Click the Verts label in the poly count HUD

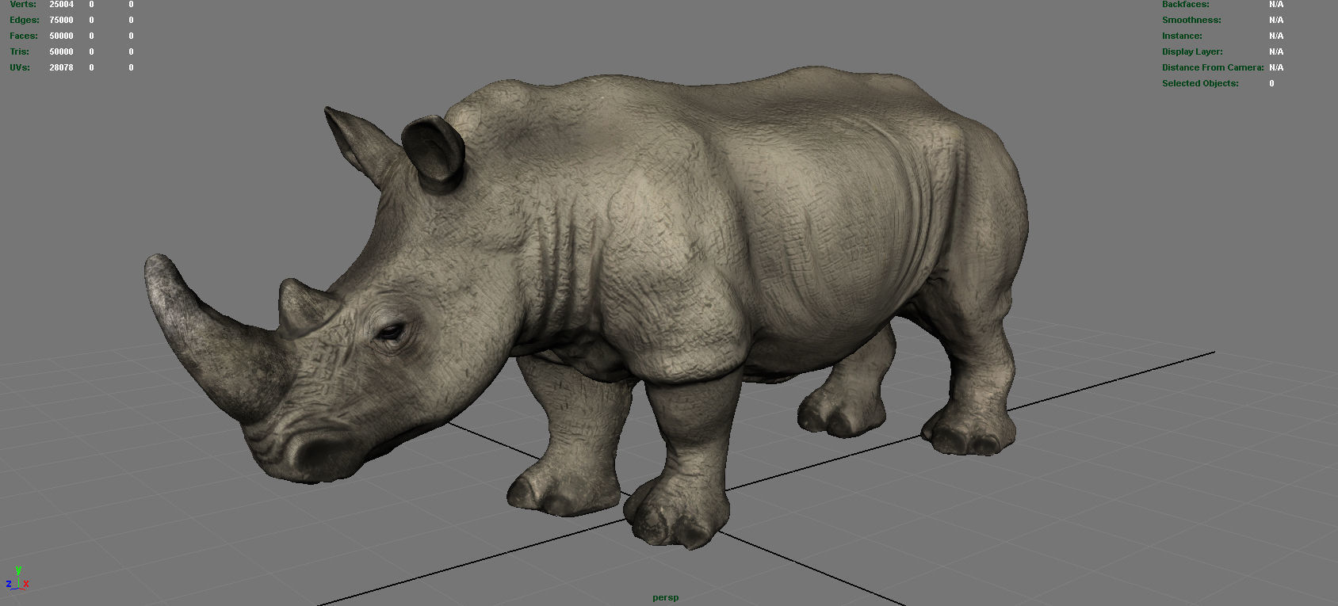23,5
